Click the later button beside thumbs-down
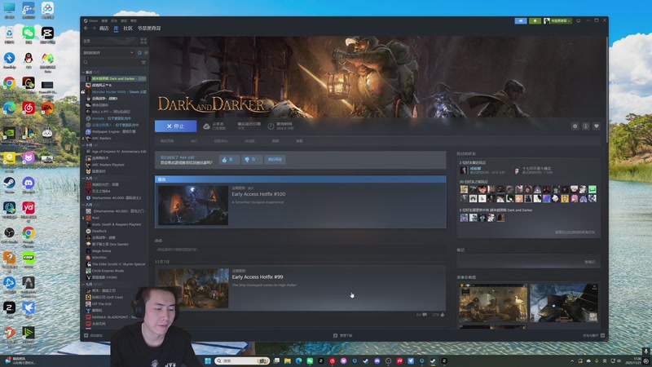Viewport: 652px width, 367px height. 275,159
